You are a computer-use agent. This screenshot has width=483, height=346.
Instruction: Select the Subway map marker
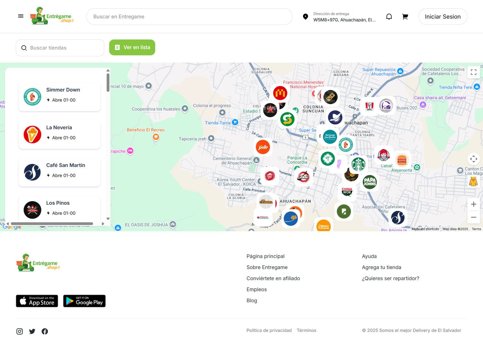(x=287, y=119)
